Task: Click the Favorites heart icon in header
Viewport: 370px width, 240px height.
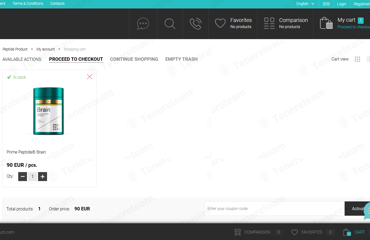Action: 220,23
